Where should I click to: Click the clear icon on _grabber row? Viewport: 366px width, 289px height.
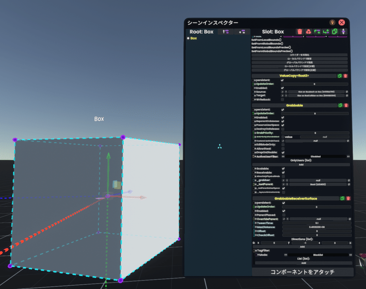349,181
